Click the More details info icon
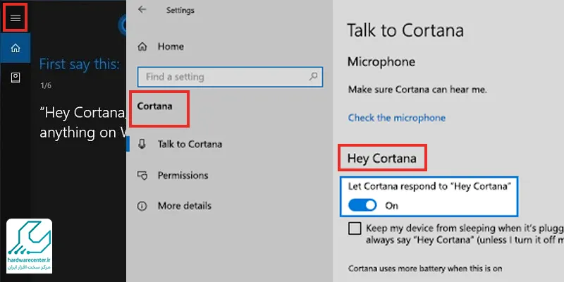Screen dimensions: 564x282 click(142, 206)
